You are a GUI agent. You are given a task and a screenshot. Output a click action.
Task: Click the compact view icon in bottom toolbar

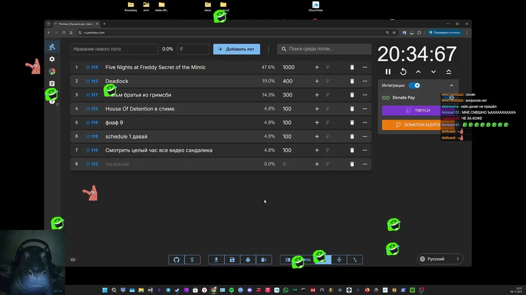339,260
